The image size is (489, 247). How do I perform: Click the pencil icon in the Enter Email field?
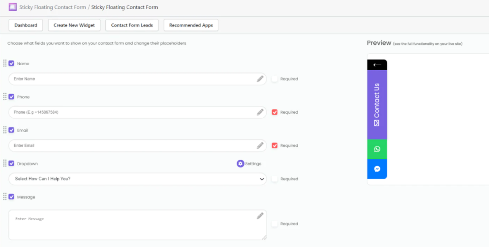click(260, 145)
